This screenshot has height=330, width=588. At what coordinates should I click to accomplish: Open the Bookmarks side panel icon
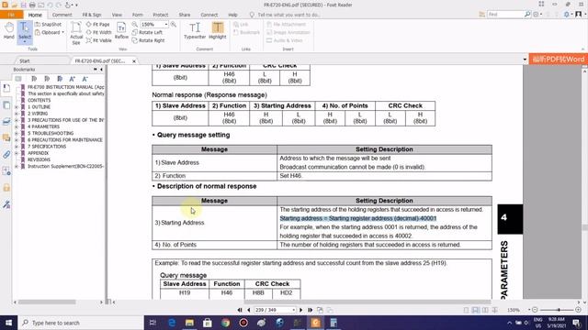tap(6, 88)
